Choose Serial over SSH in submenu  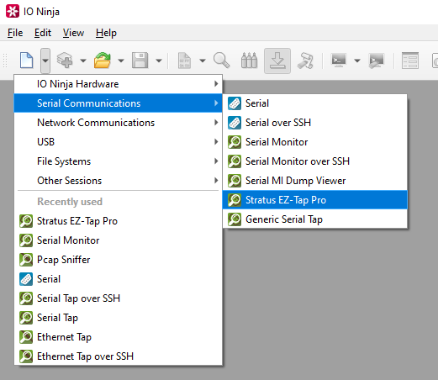tap(315, 123)
